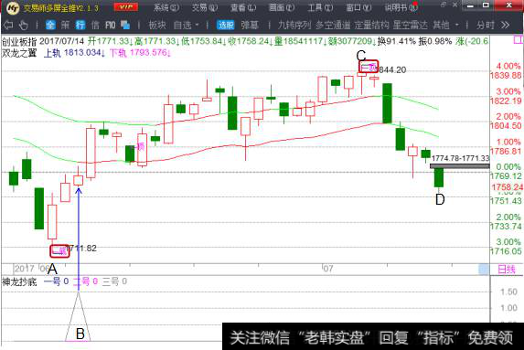Click the 1751.43 price scale label
Viewport: 524px width, 350px height.
pyautogui.click(x=506, y=201)
